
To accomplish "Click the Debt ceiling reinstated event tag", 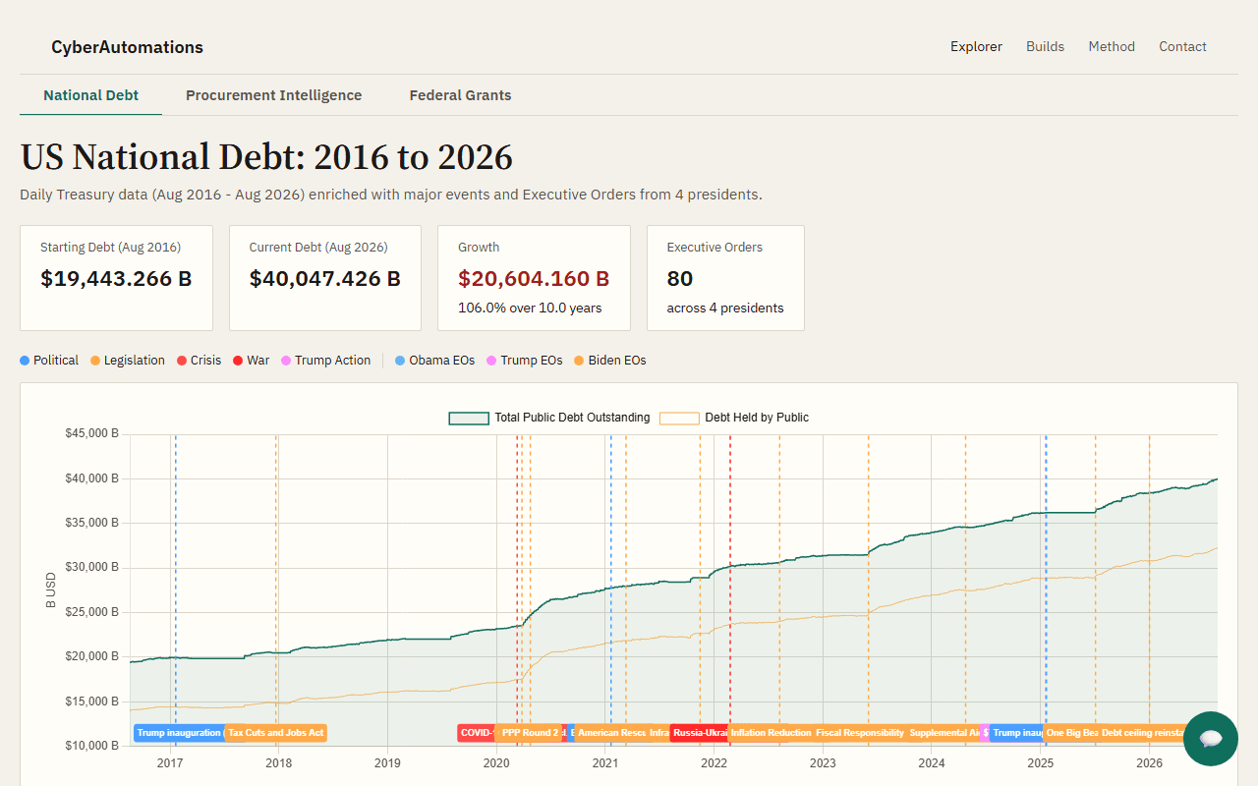I will 1141,733.
